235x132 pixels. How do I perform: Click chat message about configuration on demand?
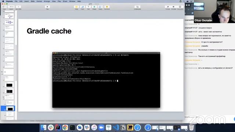pos(216,68)
